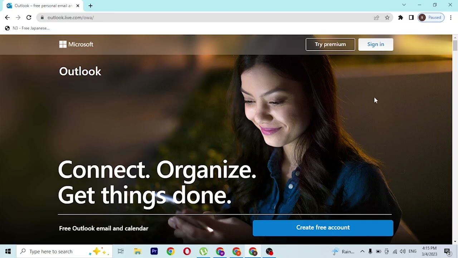The width and height of the screenshot is (458, 258).
Task: Bookmark this page with star icon
Action: click(x=387, y=18)
